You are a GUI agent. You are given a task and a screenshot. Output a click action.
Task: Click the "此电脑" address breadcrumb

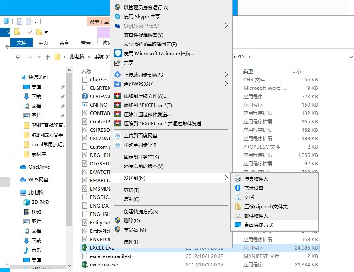coord(77,57)
